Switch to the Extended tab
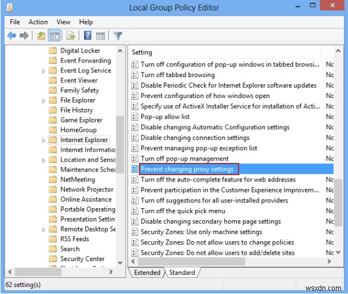 coord(147,273)
